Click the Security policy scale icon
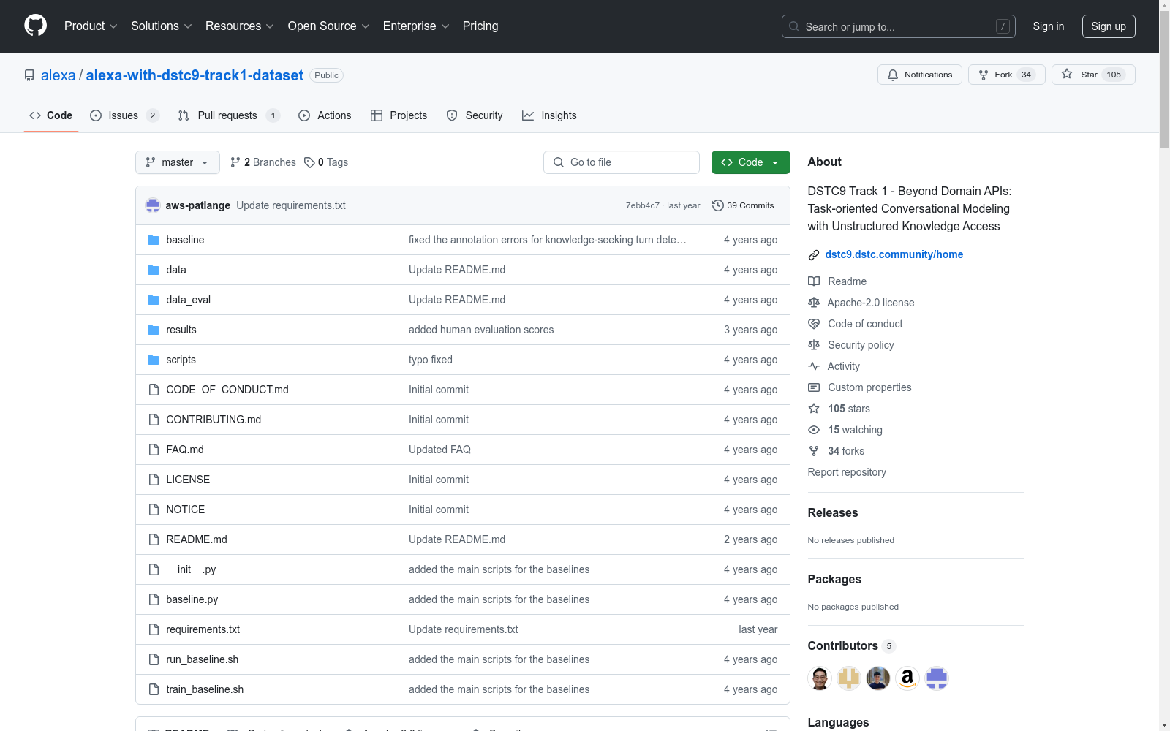 [814, 345]
